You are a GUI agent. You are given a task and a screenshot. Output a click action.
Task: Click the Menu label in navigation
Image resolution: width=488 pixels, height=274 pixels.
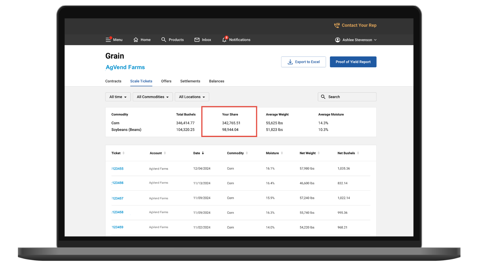click(118, 40)
